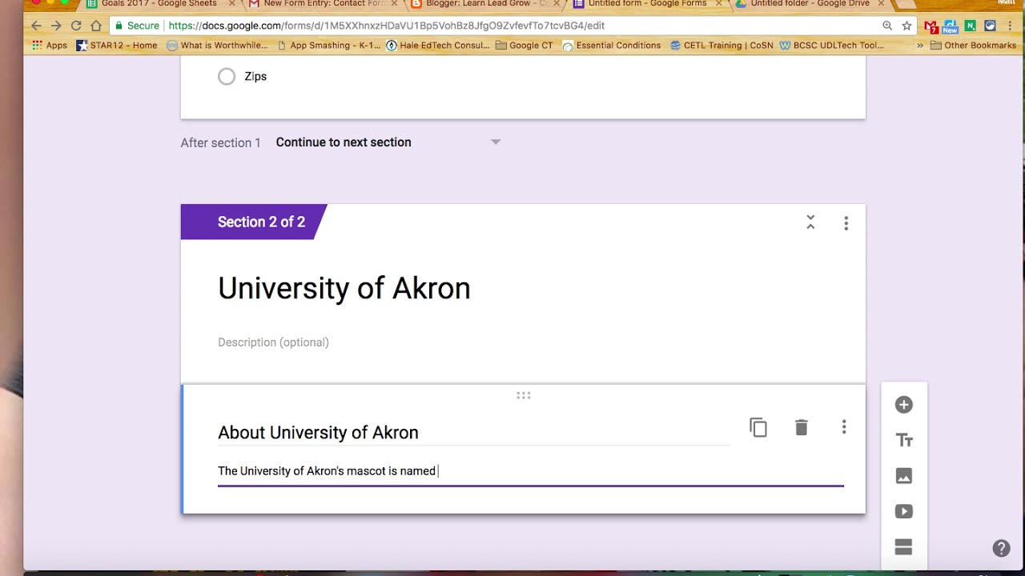Viewport: 1025px width, 576px height.
Task: Click the Section 2 of 2 banner
Action: coord(254,222)
